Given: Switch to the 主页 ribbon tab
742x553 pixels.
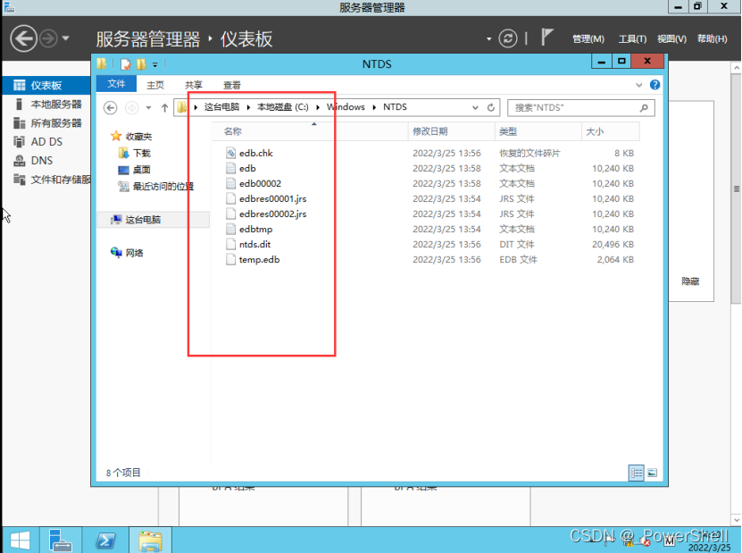Looking at the screenshot, I should coord(155,85).
